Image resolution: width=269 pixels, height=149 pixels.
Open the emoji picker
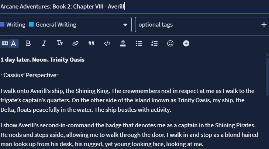170,44
